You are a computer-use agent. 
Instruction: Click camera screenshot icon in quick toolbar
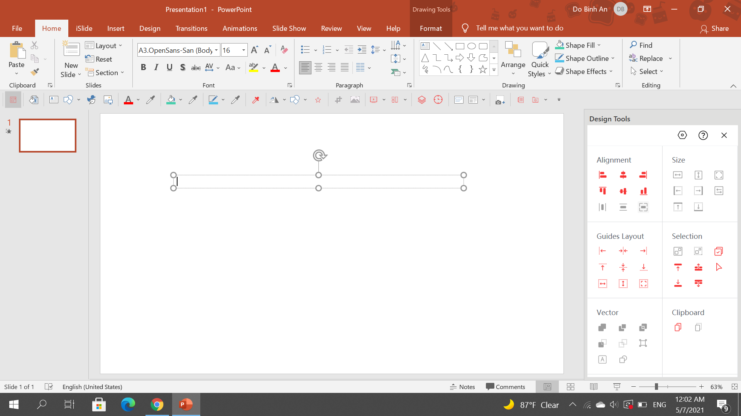500,100
